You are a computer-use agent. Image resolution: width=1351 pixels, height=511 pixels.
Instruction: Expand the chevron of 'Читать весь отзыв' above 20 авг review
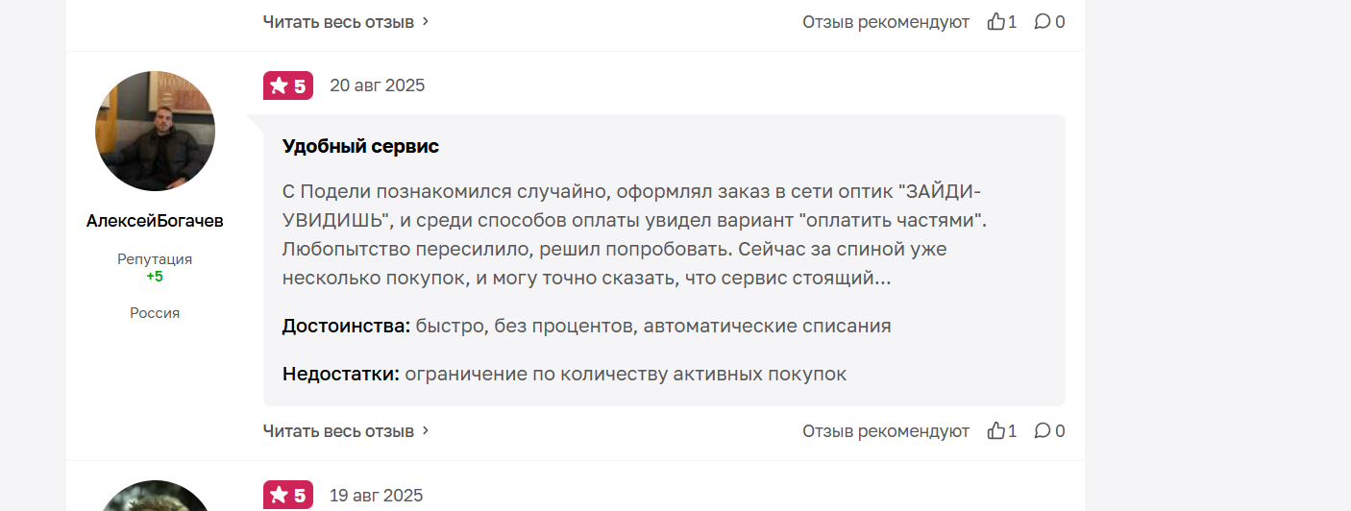click(426, 21)
